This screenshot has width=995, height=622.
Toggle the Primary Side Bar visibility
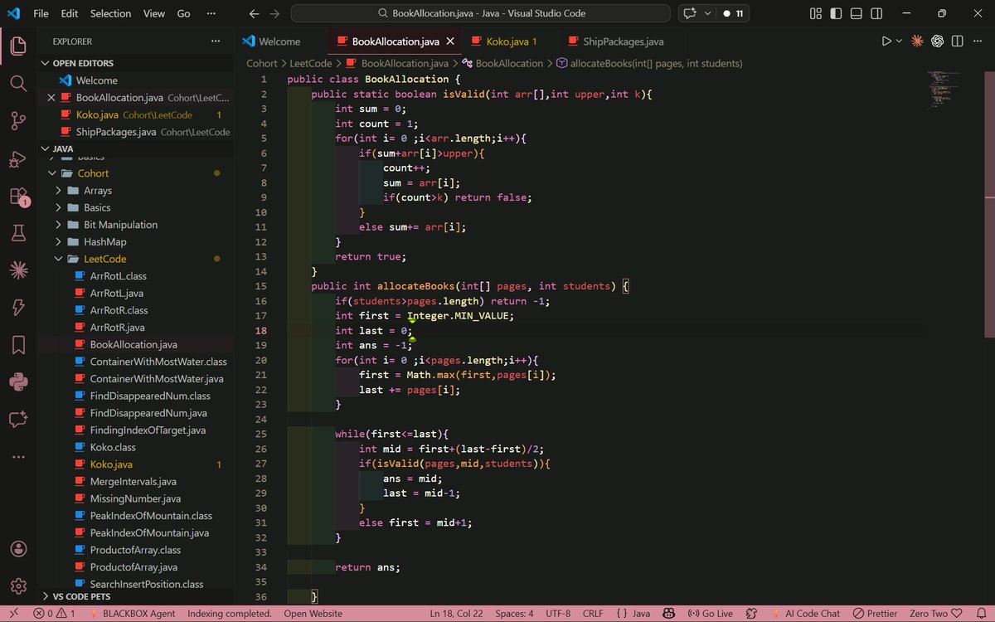(x=837, y=13)
